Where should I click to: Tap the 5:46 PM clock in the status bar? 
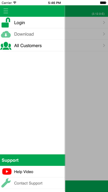click(54, 3)
